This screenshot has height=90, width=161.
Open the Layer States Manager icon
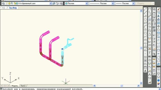pos(61,3)
